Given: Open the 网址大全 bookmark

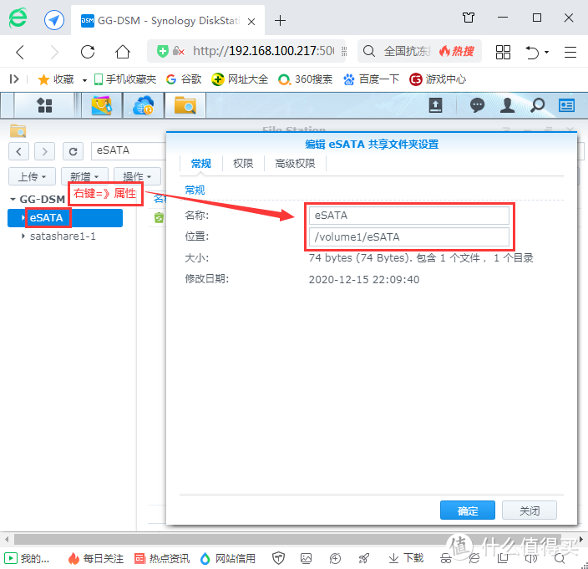Looking at the screenshot, I should click(x=240, y=79).
